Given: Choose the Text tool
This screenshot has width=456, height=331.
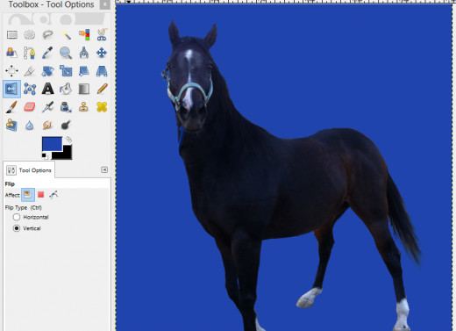Looking at the screenshot, I should pos(47,89).
